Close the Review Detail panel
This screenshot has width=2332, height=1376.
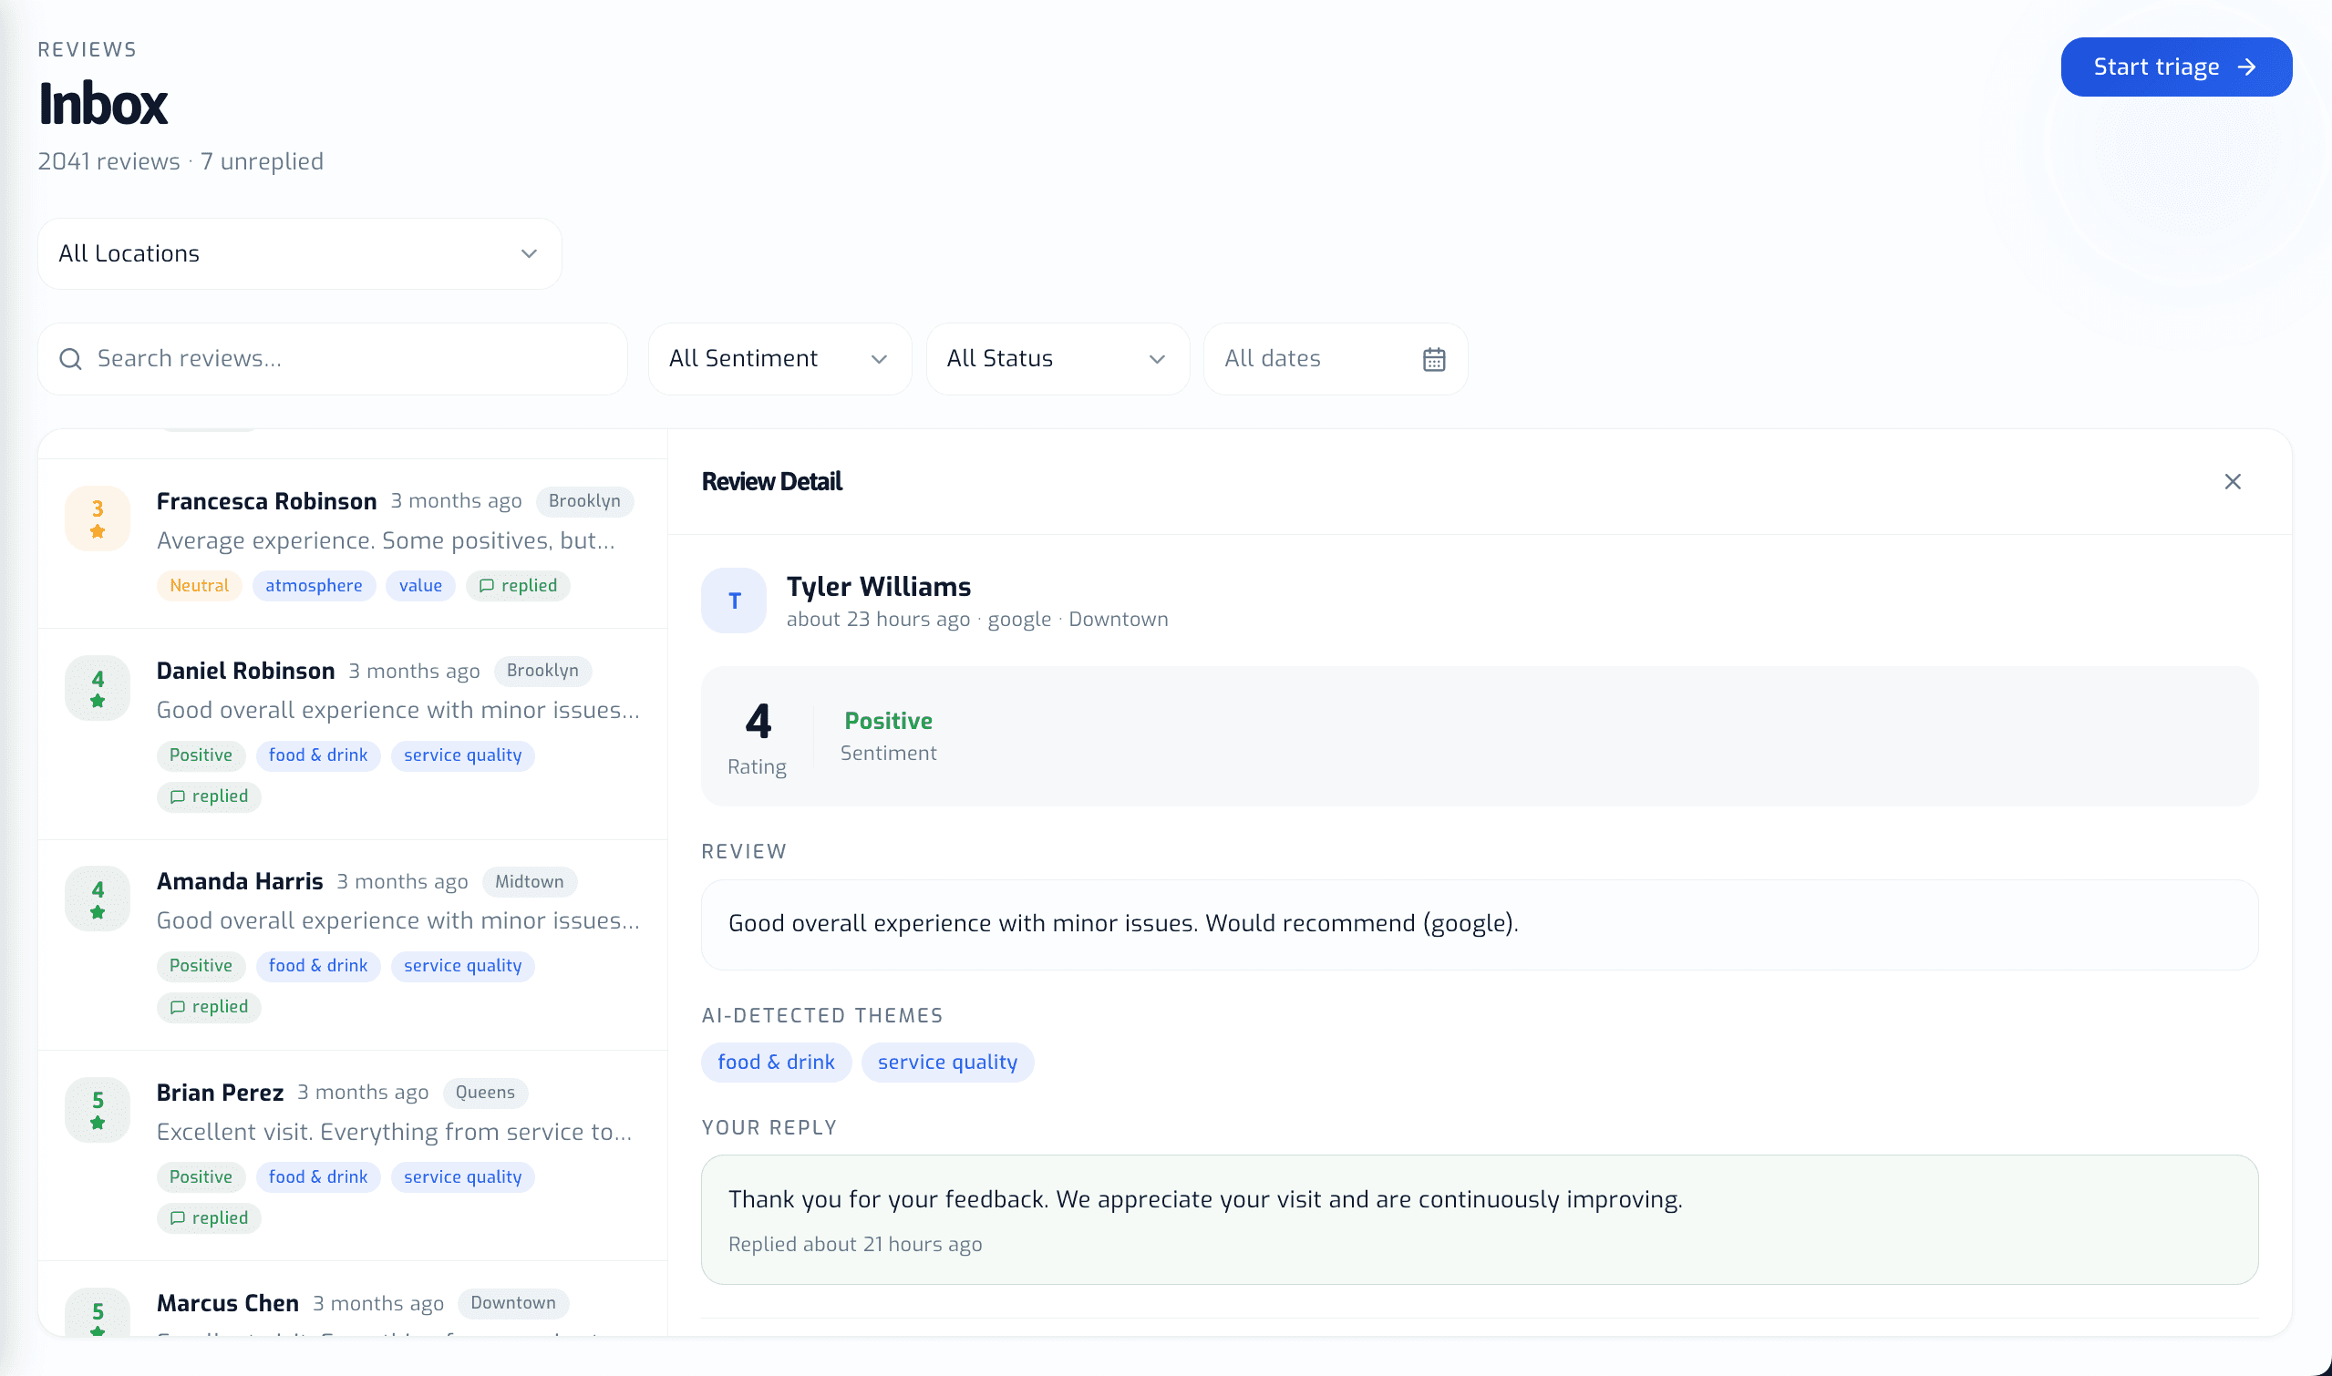[2233, 481]
